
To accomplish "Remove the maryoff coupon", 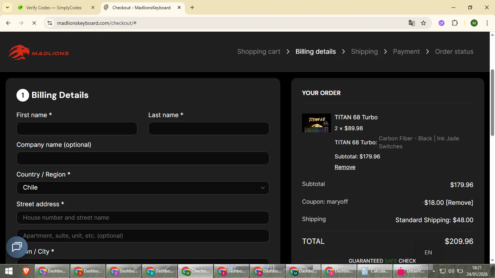I will [459, 202].
